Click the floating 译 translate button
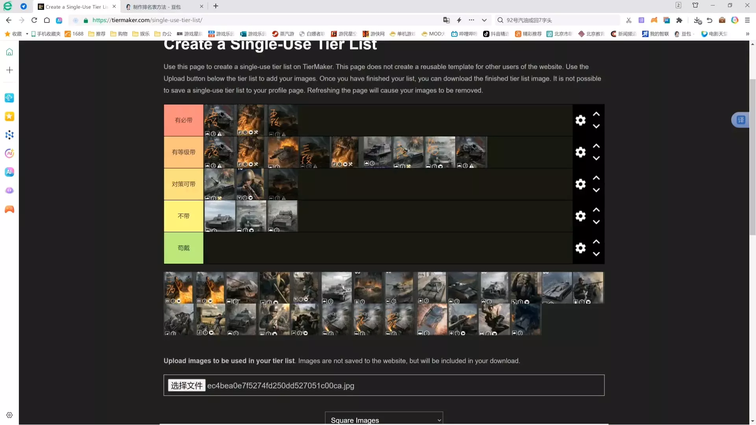 point(741,120)
